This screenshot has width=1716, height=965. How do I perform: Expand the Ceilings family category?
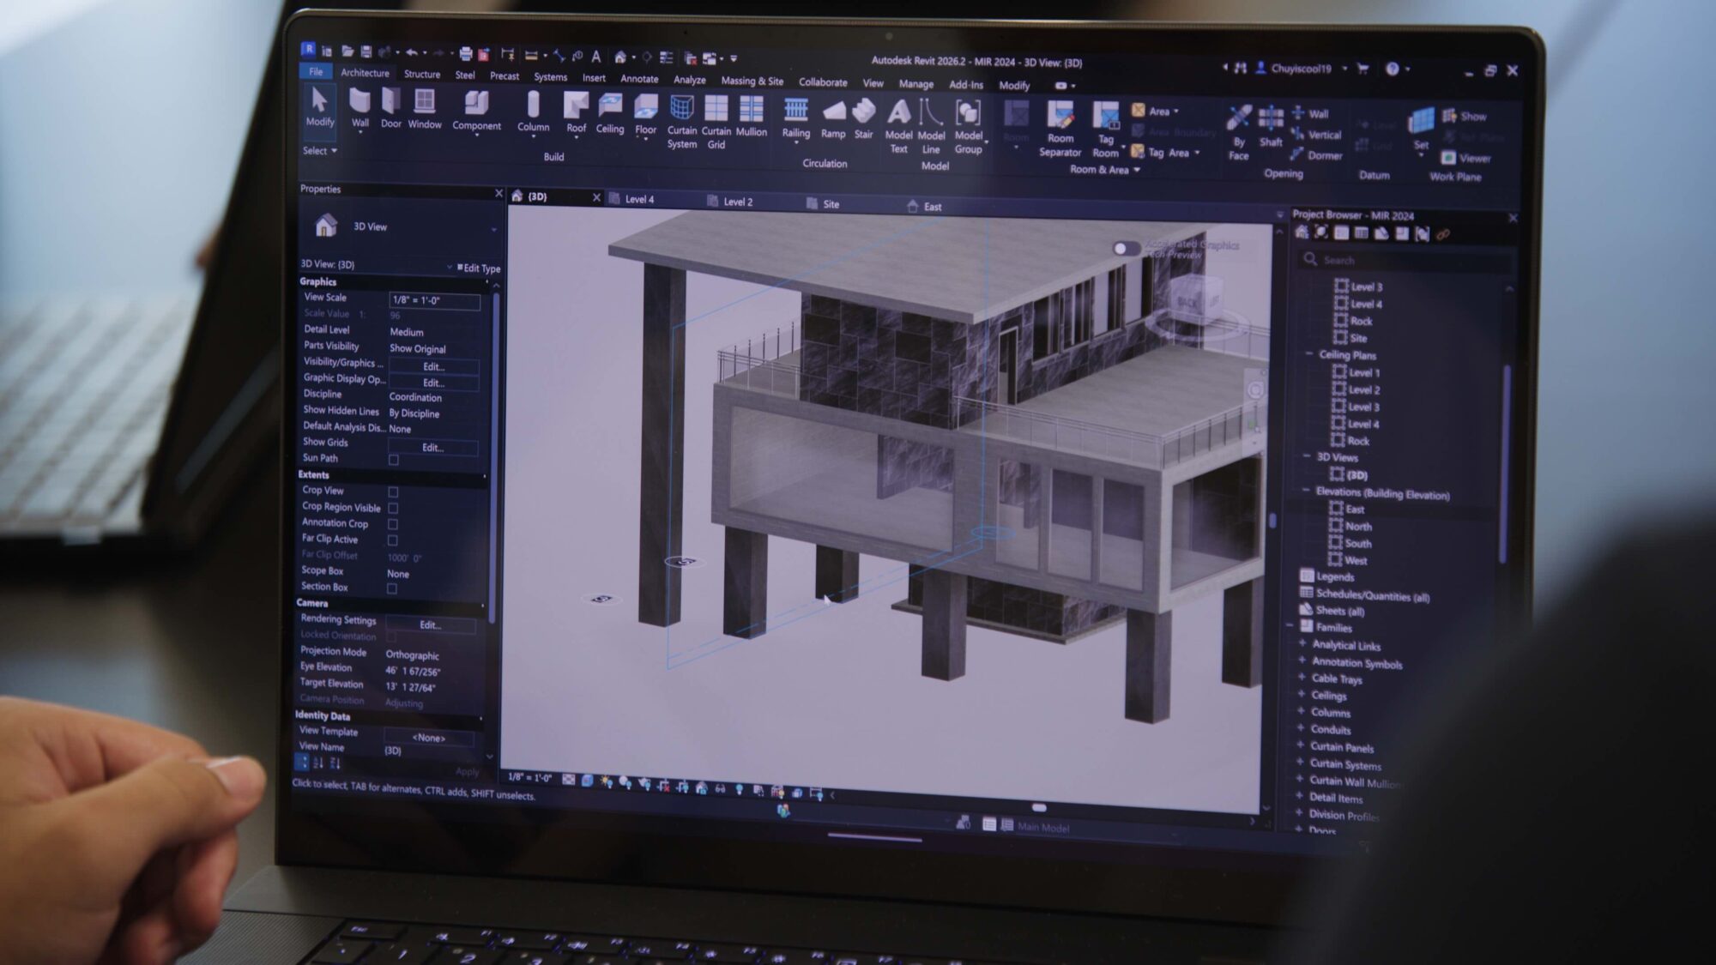(x=1302, y=694)
